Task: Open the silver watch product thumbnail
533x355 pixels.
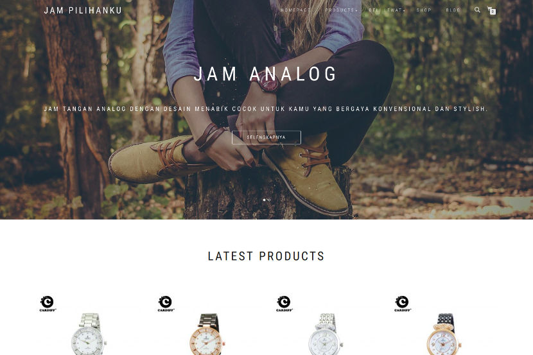Action: pyautogui.click(x=89, y=334)
